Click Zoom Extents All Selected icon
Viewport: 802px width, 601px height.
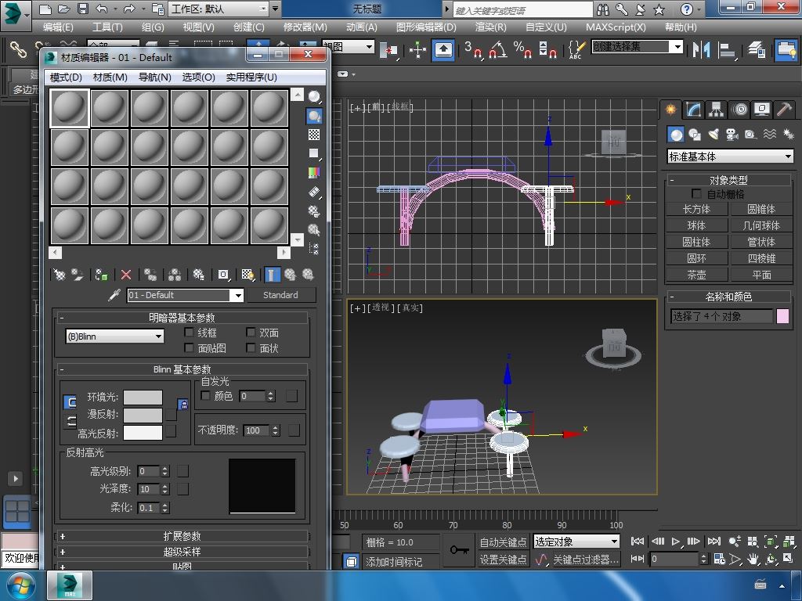pyautogui.click(x=789, y=542)
